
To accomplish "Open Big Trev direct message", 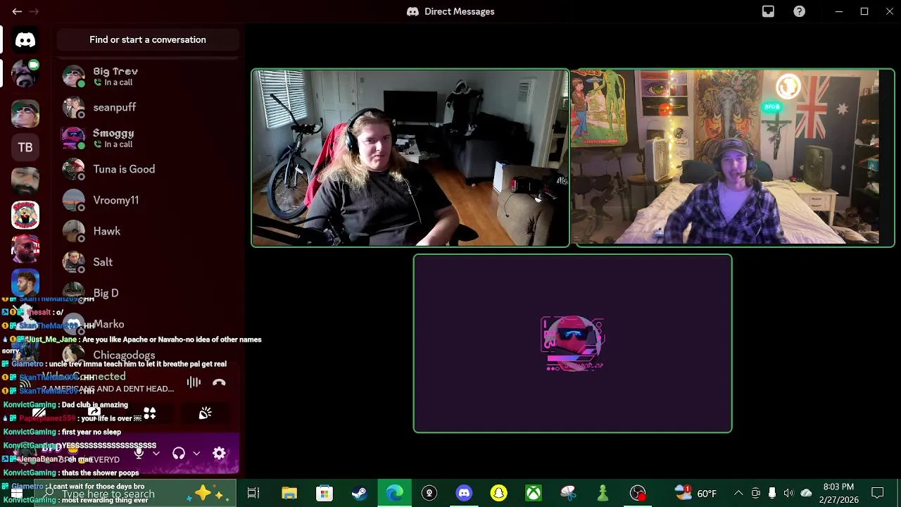I will point(148,76).
